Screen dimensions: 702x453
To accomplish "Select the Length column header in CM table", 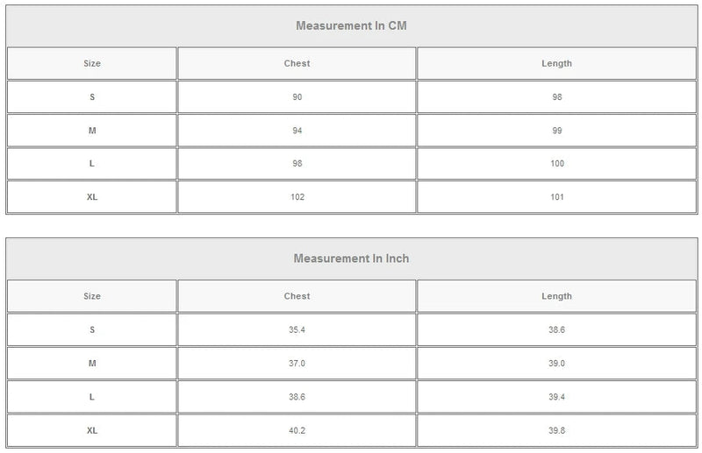I will coord(556,63).
